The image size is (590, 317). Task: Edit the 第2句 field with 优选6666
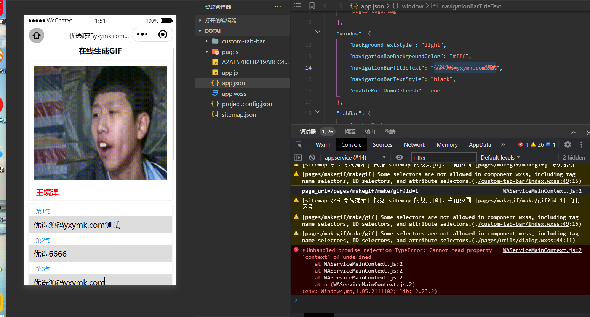pos(100,254)
